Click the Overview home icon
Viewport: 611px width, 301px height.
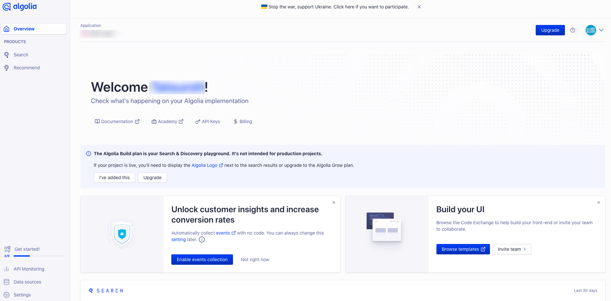point(6,29)
